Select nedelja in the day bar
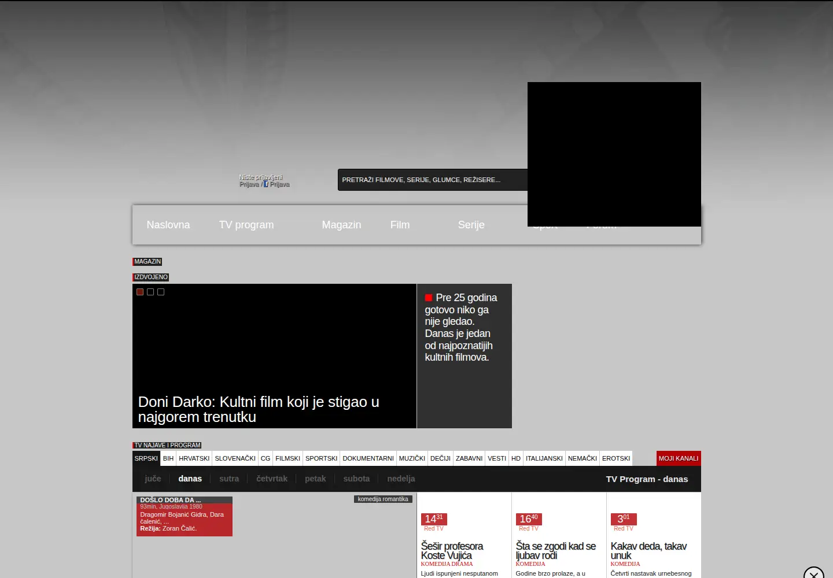The height and width of the screenshot is (578, 833). pos(401,479)
